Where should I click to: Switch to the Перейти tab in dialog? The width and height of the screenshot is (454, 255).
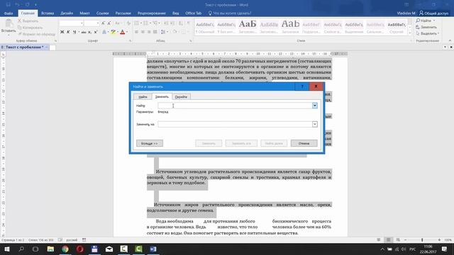click(182, 97)
